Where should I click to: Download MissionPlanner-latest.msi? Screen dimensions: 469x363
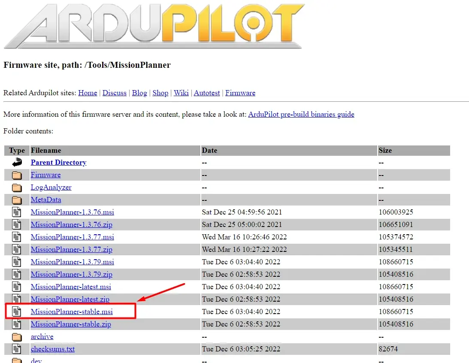pos(71,287)
